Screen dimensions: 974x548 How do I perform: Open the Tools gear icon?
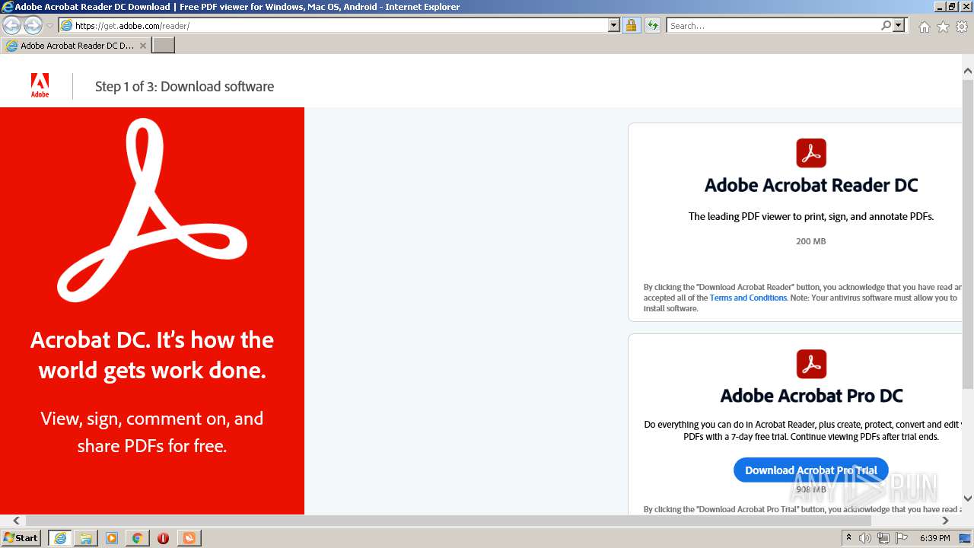coord(962,27)
